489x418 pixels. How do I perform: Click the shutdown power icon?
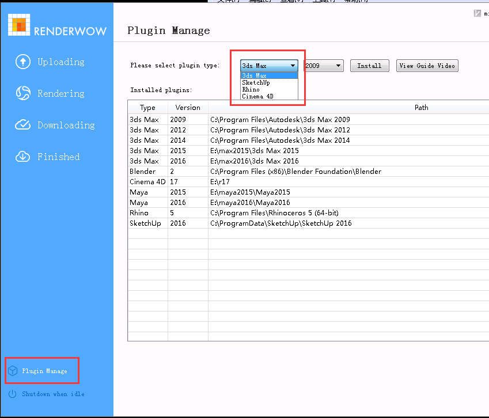click(x=12, y=394)
